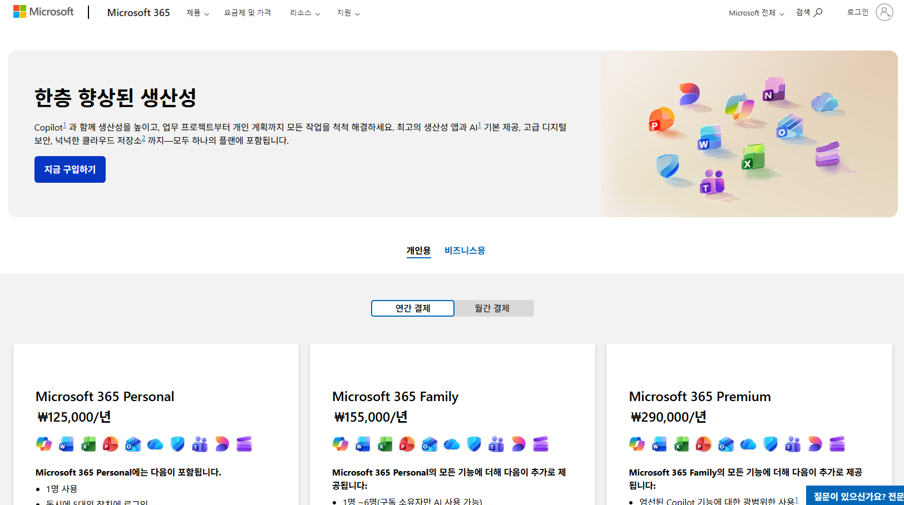Click the Microsoft logo in header
Screen dimensions: 904x505
click(x=43, y=12)
